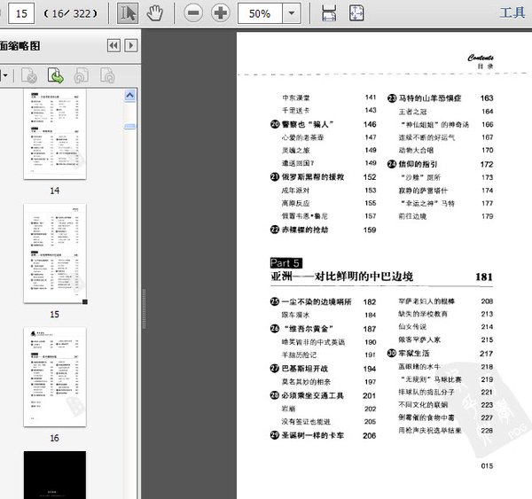Click the replace pages green-arrow icon

(55, 75)
